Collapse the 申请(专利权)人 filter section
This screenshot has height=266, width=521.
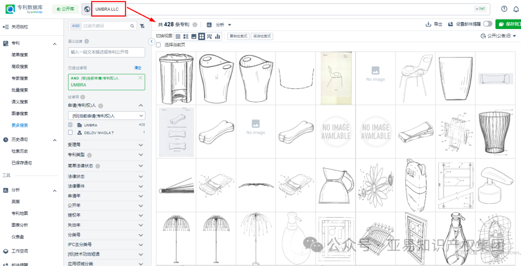point(141,105)
